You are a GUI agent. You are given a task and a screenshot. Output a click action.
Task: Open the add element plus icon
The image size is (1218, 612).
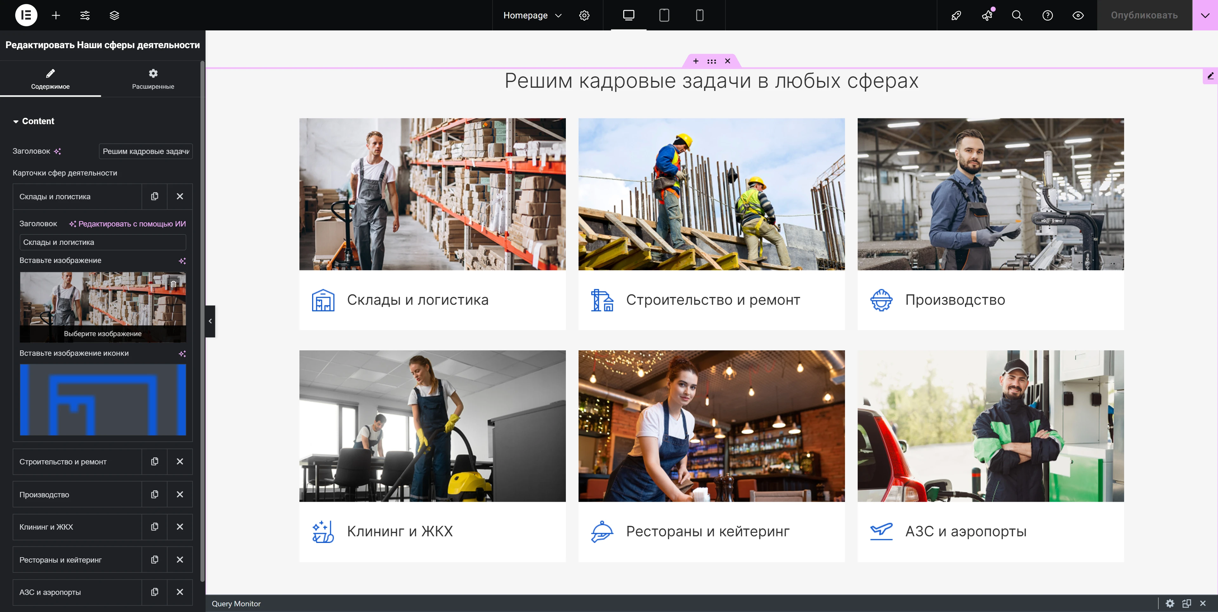(56, 15)
